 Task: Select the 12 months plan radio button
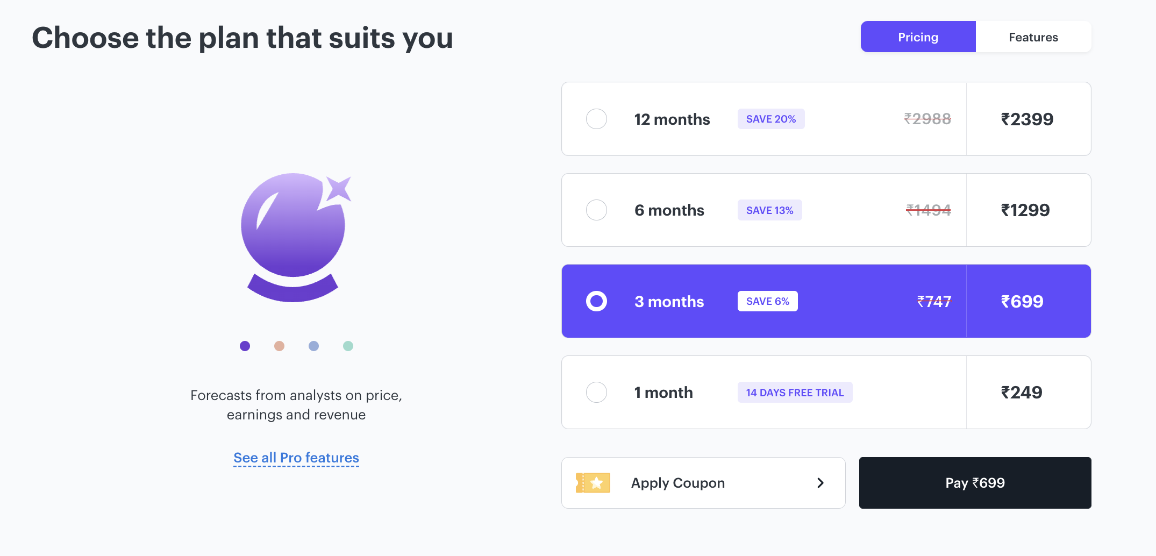596,119
